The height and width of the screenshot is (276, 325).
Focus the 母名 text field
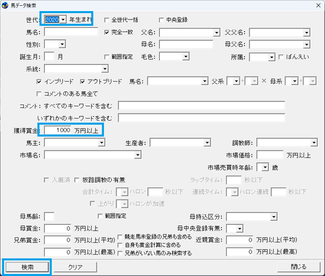pos(186,45)
